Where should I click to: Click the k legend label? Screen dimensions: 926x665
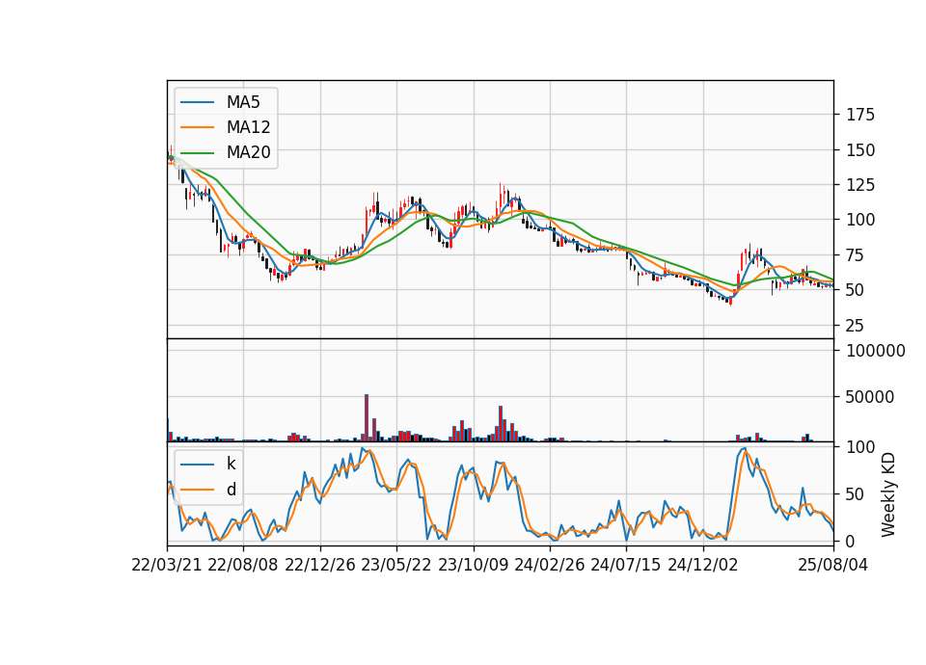coord(231,464)
